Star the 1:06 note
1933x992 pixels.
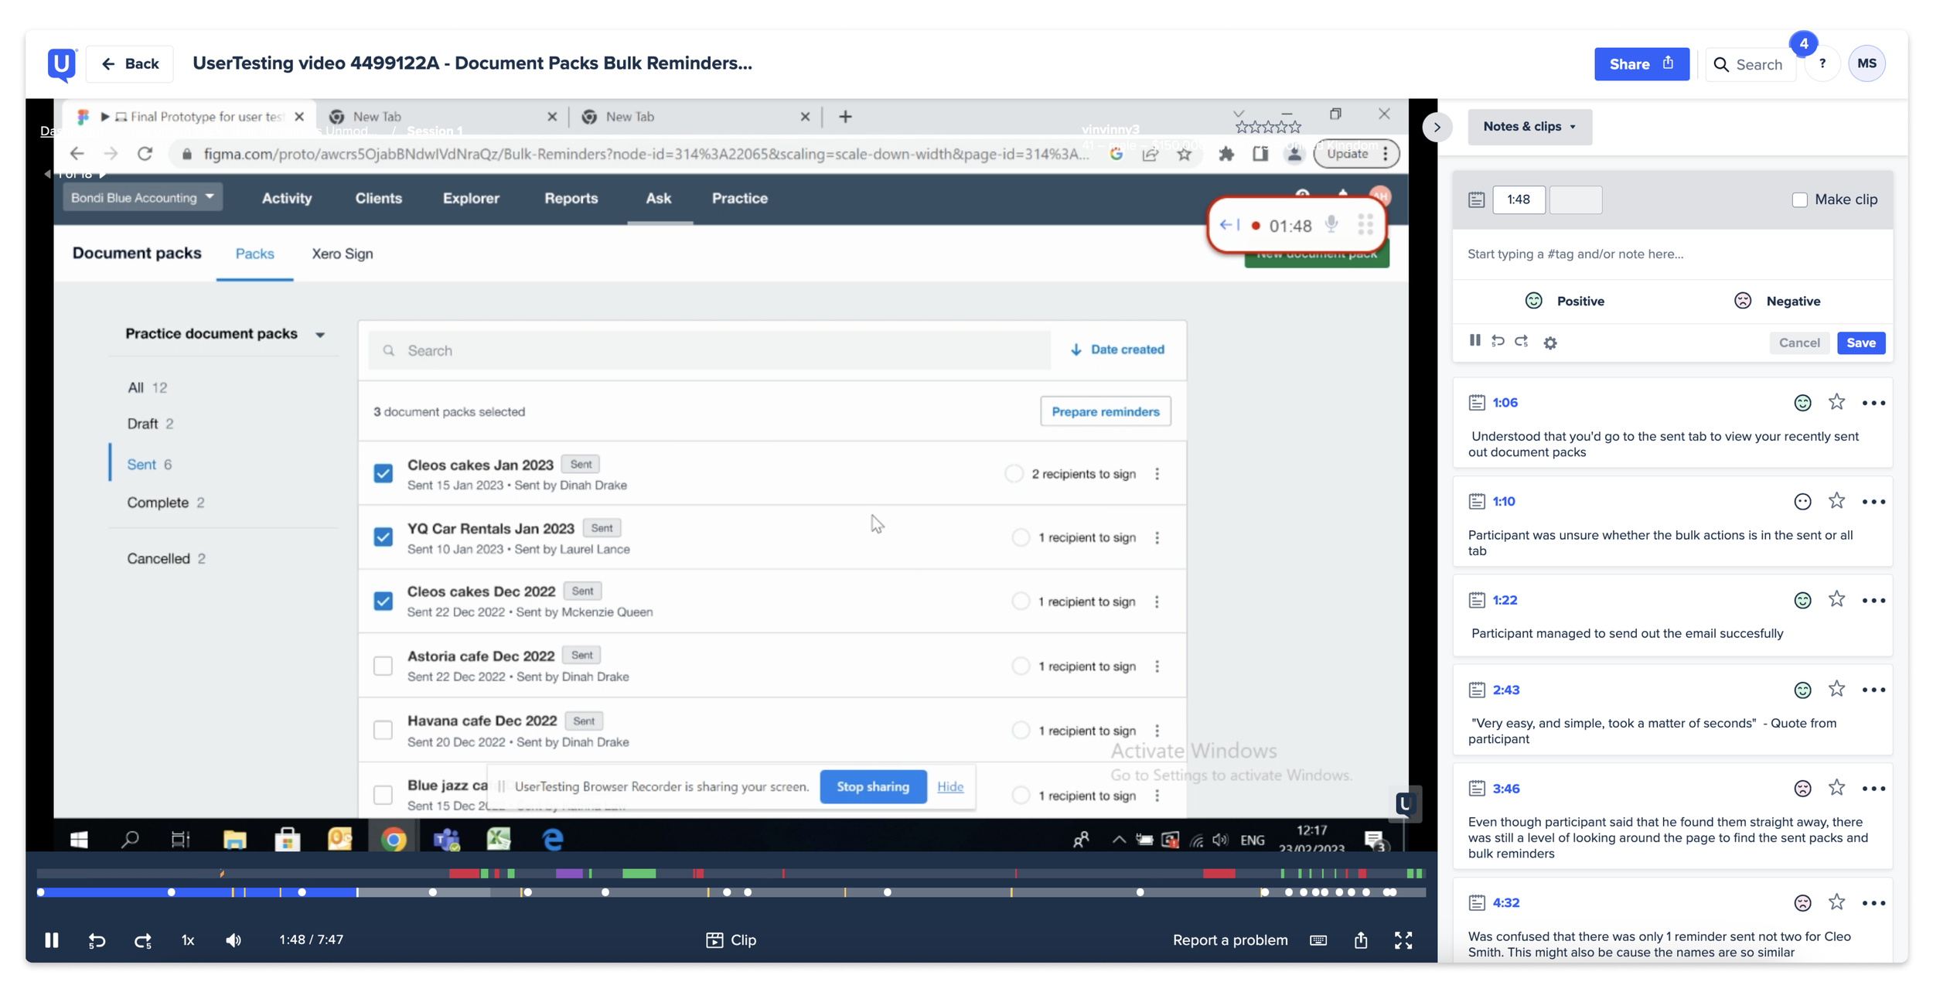(x=1836, y=402)
